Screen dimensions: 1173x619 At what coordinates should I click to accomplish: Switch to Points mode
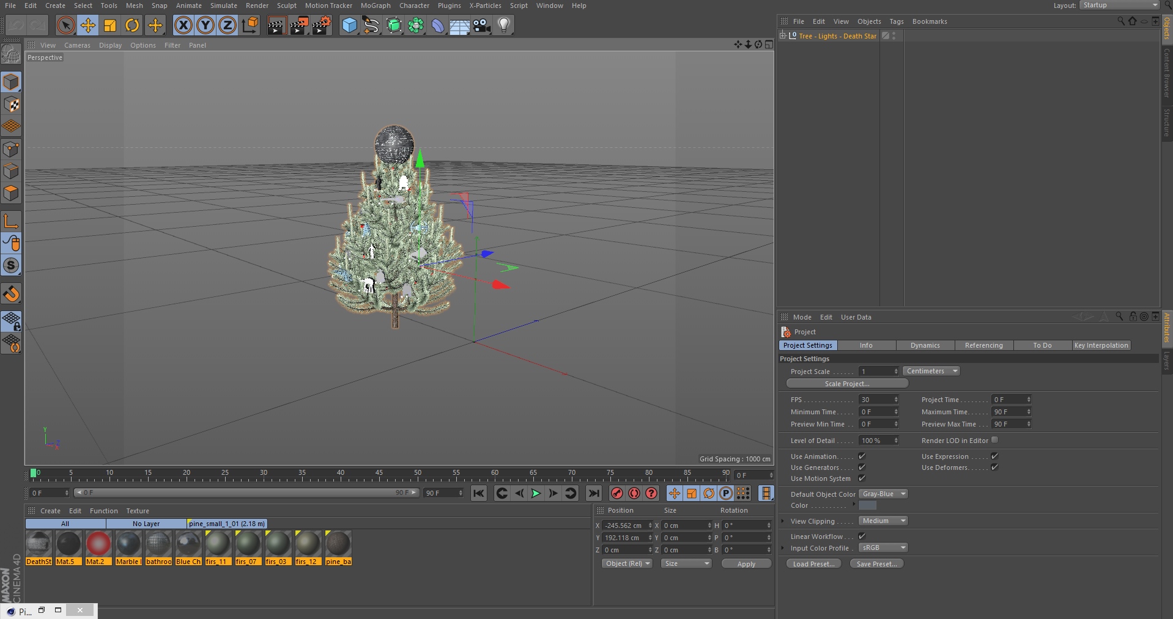click(x=11, y=149)
